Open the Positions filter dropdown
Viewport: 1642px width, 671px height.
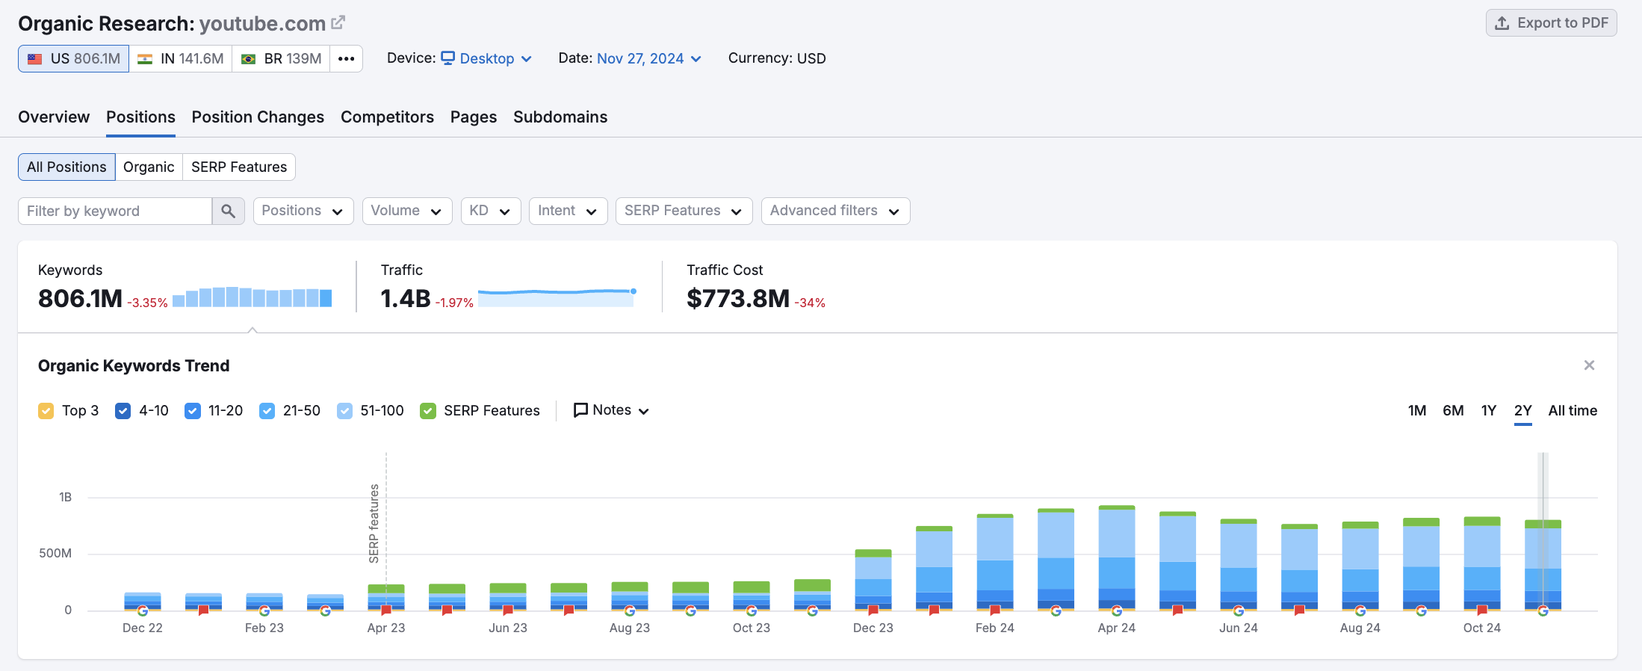pos(303,211)
